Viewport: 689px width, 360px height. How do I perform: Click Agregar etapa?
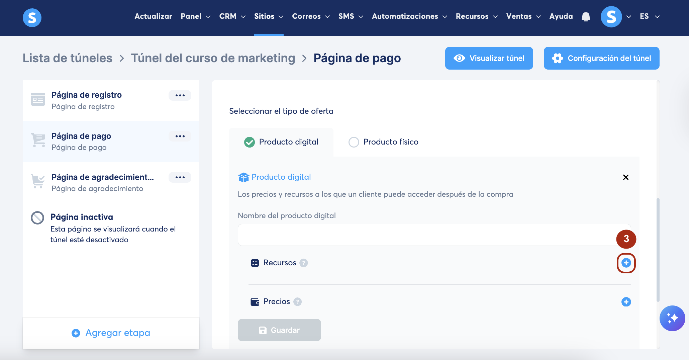coord(111,333)
